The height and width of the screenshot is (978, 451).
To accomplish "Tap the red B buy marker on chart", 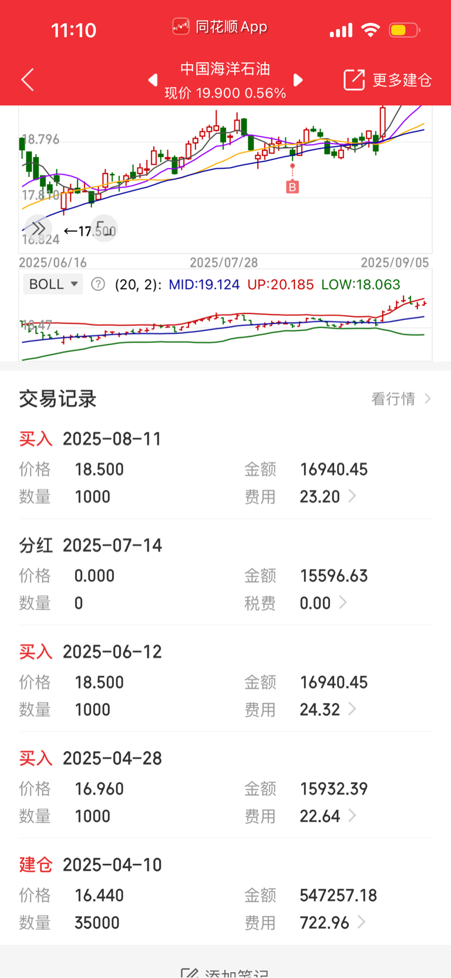I will click(292, 187).
